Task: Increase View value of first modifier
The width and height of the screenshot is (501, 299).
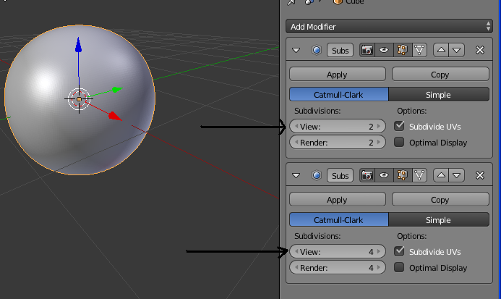Action: tap(379, 127)
